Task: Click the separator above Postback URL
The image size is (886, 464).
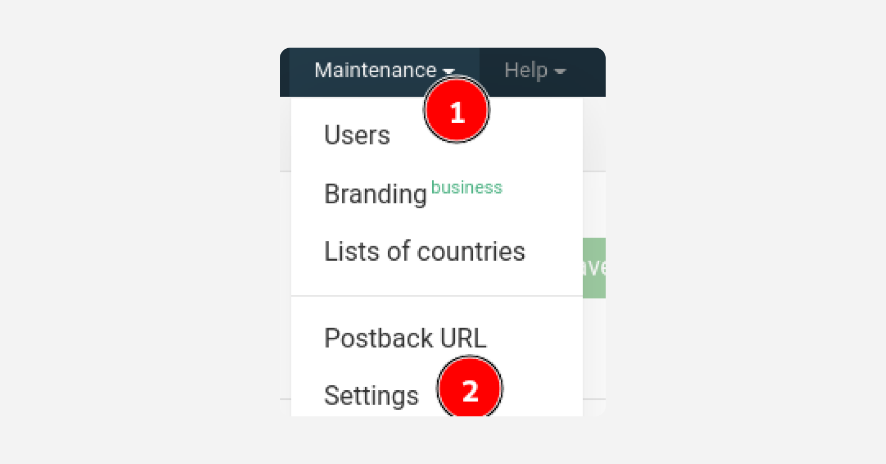Action: click(437, 295)
